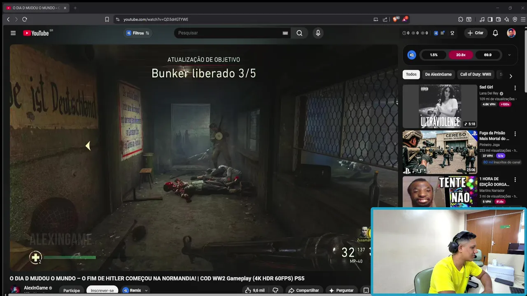Open the on-screen keyboard in search box
This screenshot has width=527, height=296.
[285, 33]
